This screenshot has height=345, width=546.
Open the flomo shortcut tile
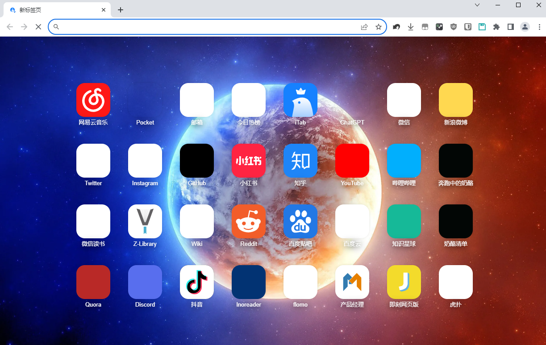coord(300,282)
